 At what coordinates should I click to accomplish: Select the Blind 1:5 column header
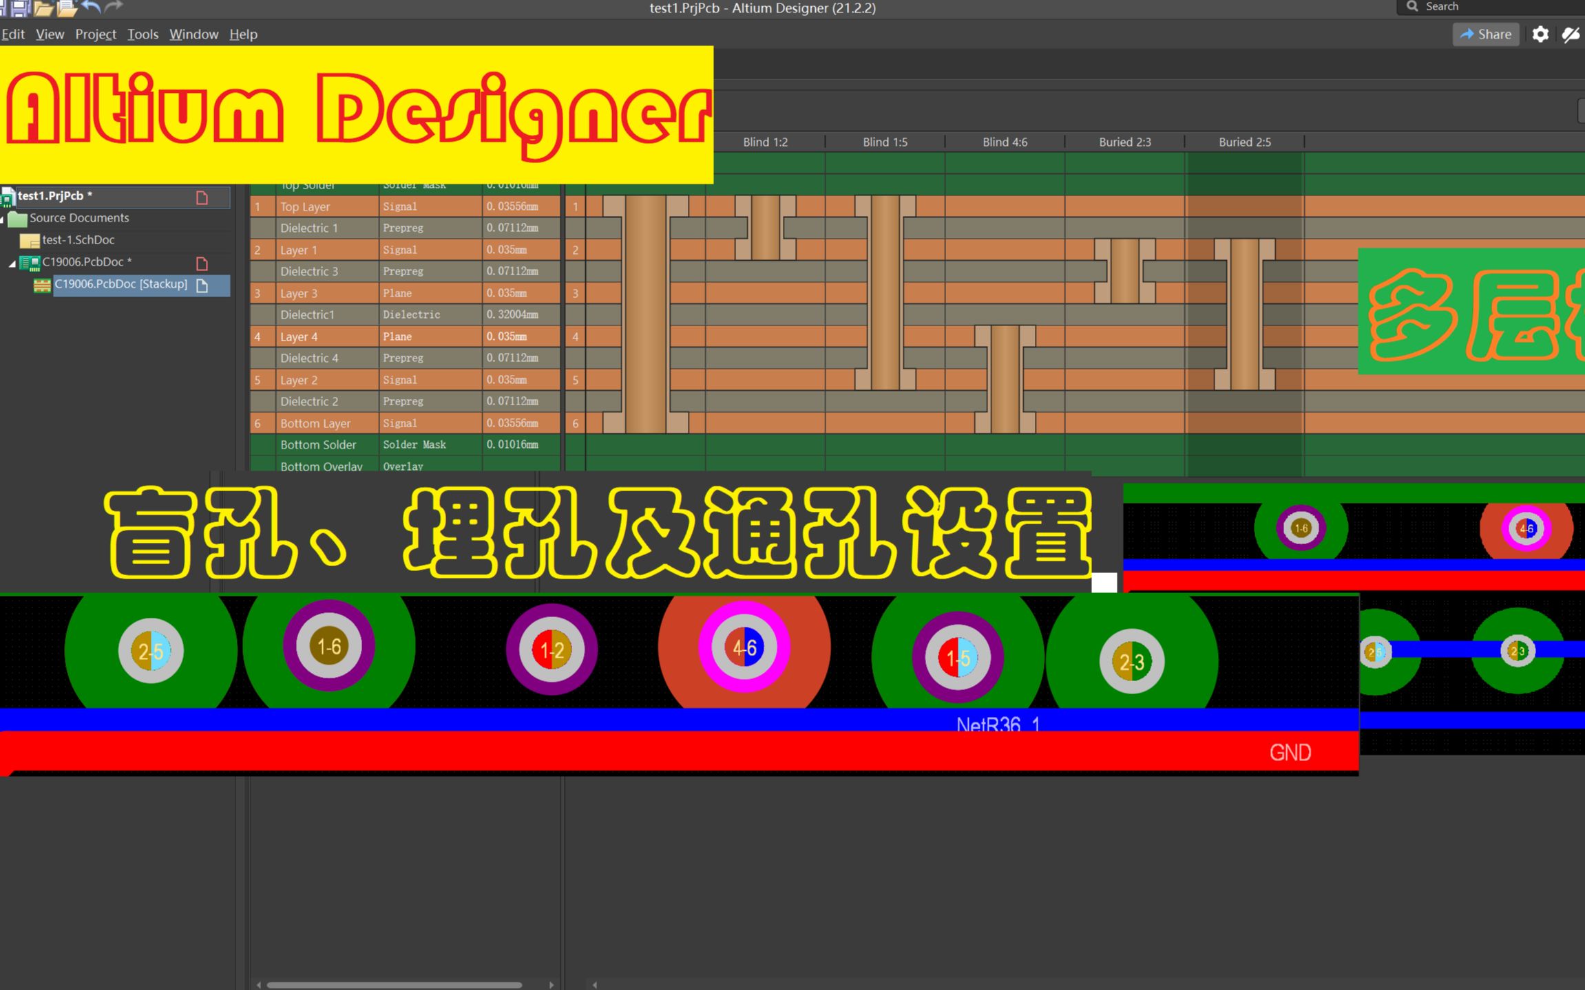pyautogui.click(x=885, y=142)
